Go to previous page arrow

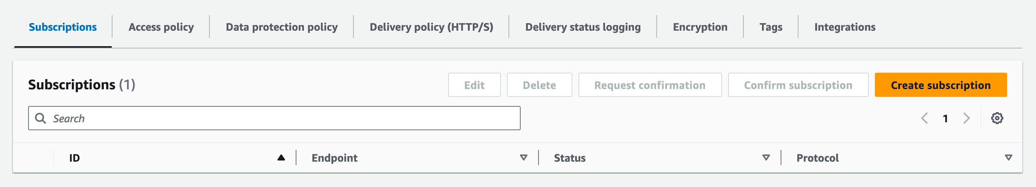point(925,118)
